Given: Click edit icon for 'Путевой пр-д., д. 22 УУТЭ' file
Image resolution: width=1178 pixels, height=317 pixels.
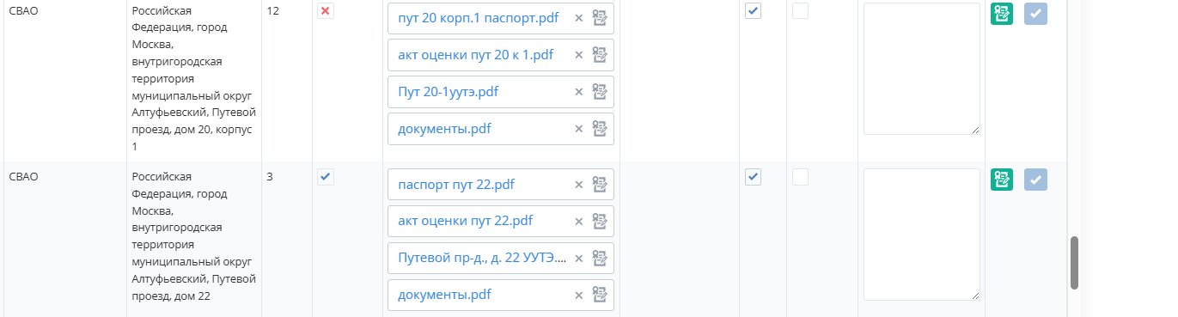Looking at the screenshot, I should pyautogui.click(x=600, y=258).
